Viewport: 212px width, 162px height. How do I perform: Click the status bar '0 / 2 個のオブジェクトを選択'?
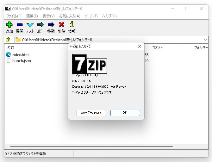click(26, 154)
